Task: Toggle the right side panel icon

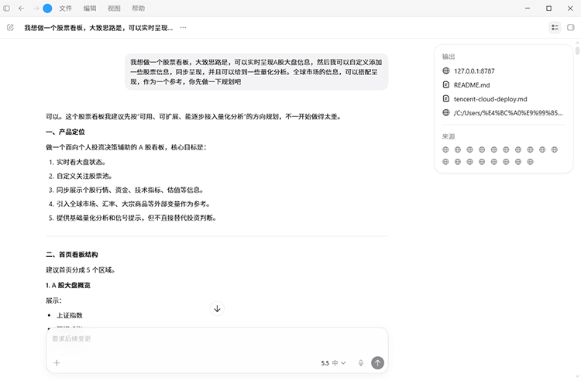Action: (x=571, y=27)
